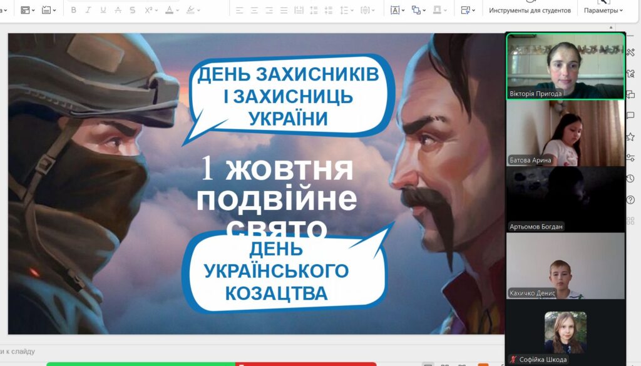Screen dimensions: 641x366
Task: Toggle bold text formatting
Action: coord(73,10)
